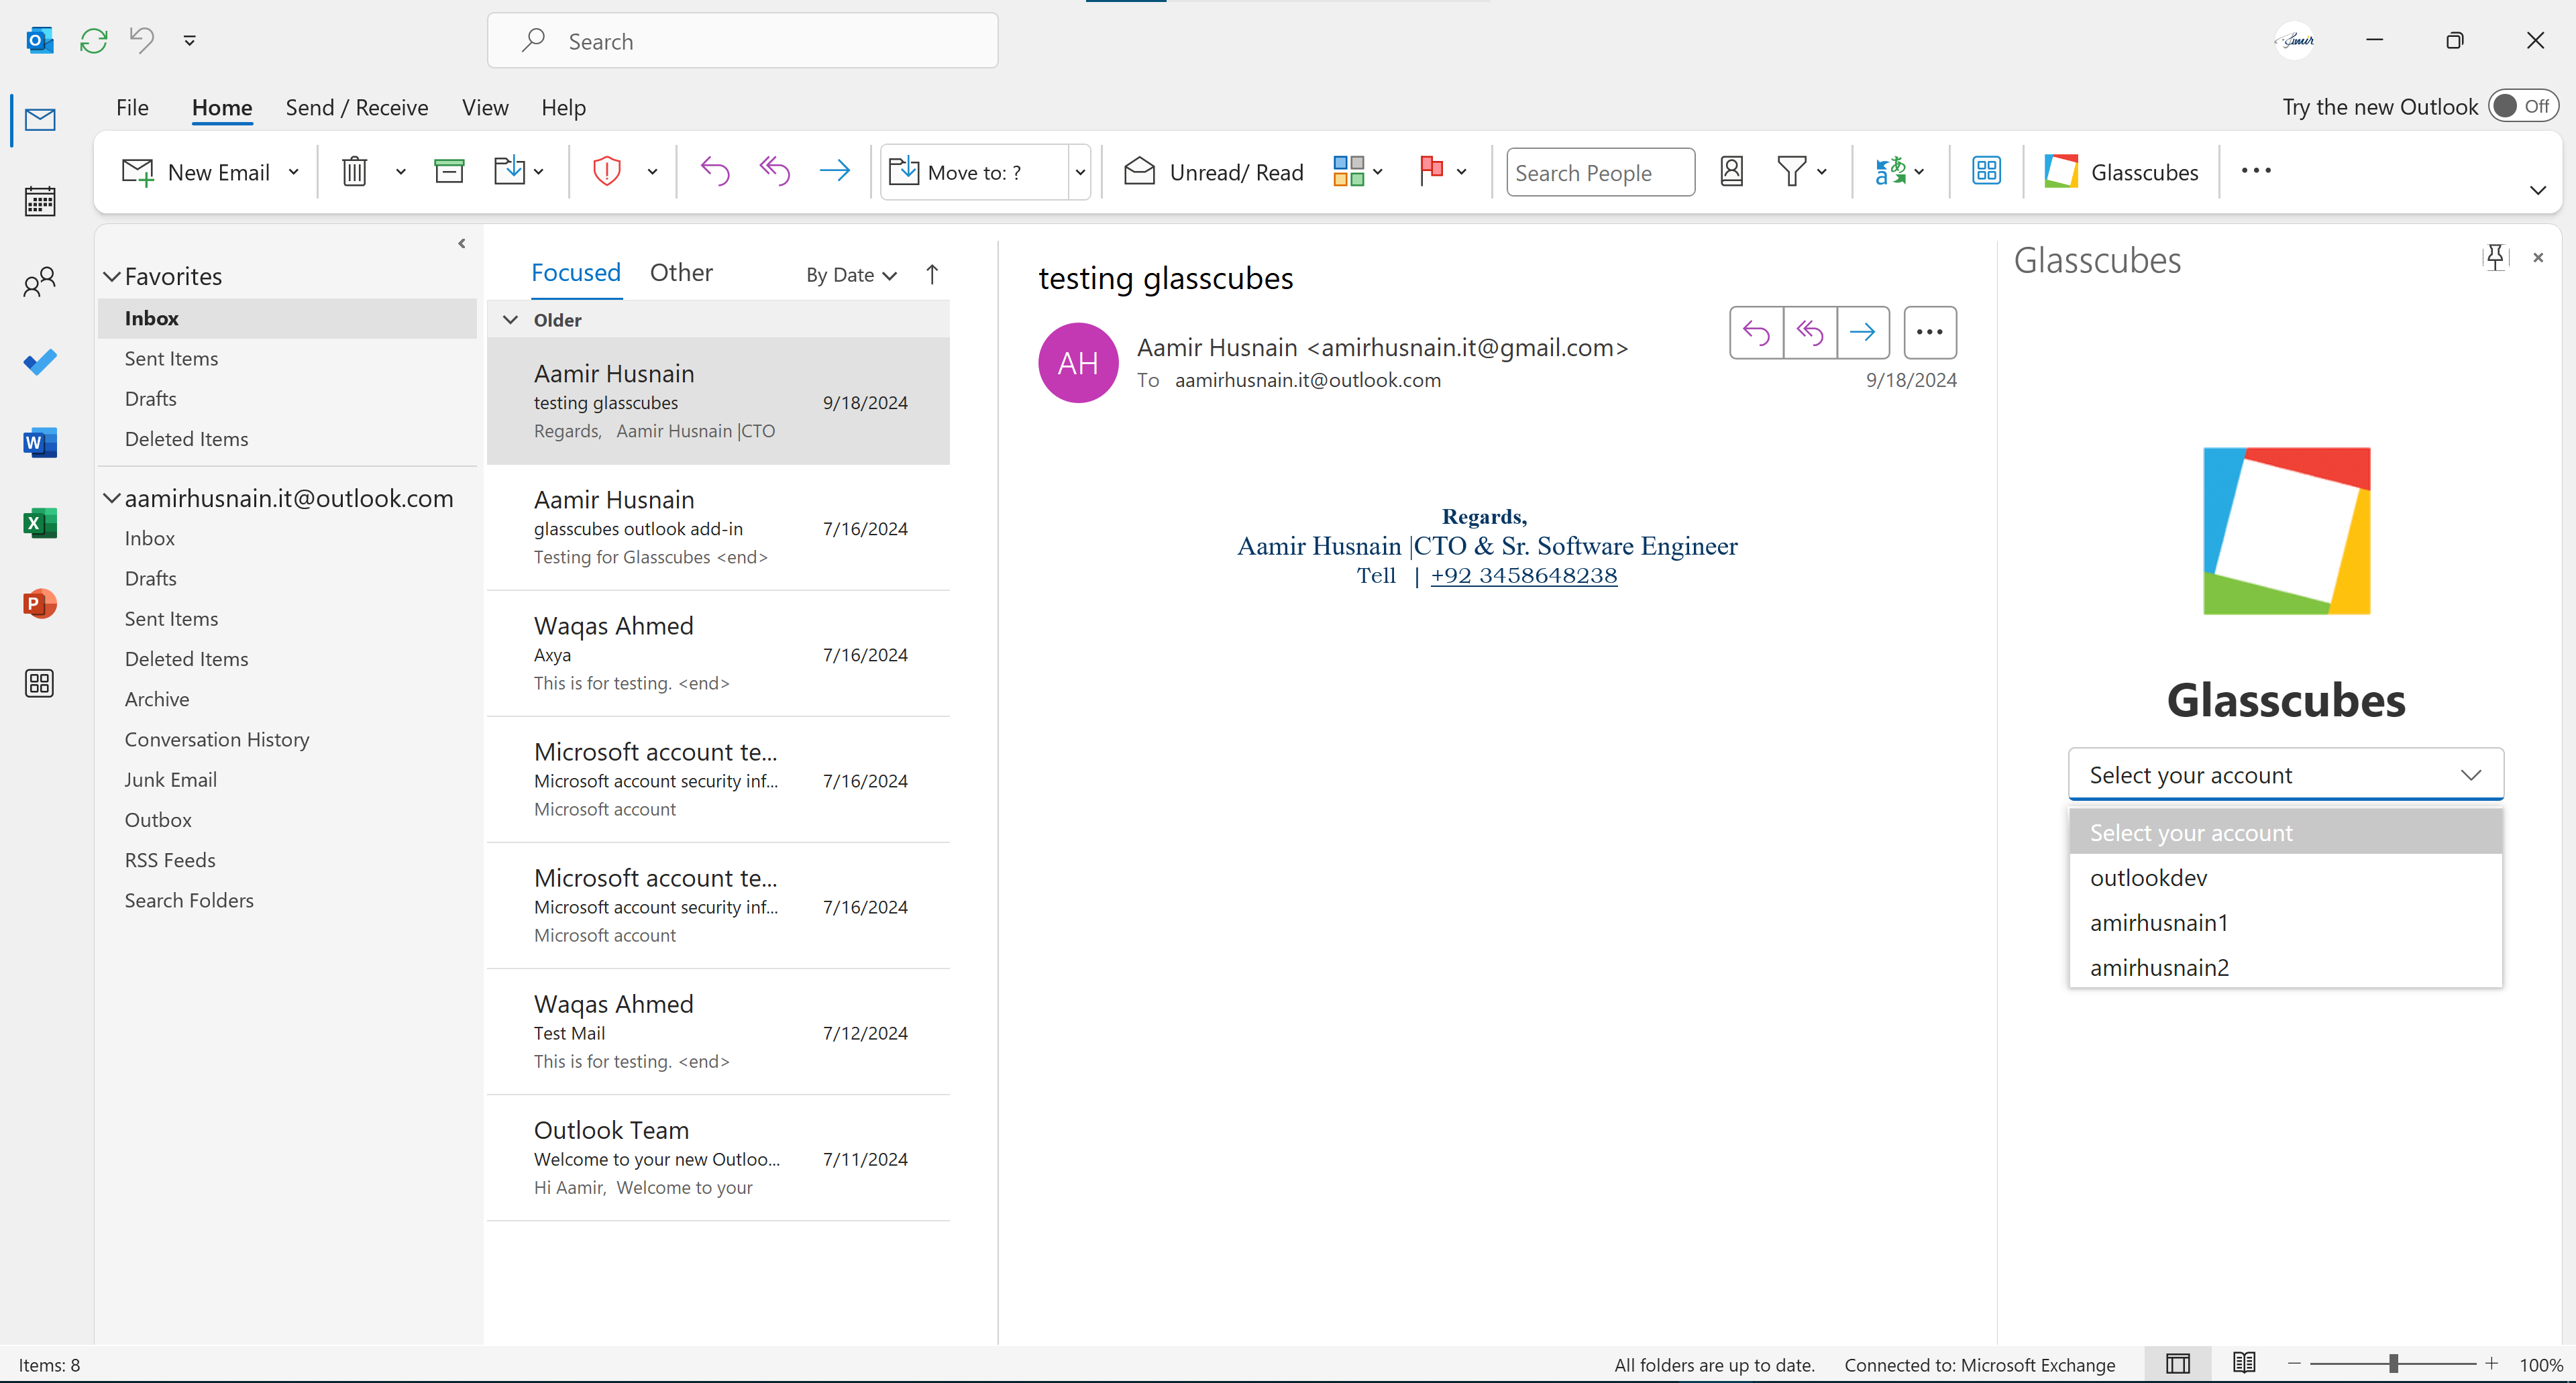
Task: Switch to the Other inbox tab
Action: (x=681, y=272)
